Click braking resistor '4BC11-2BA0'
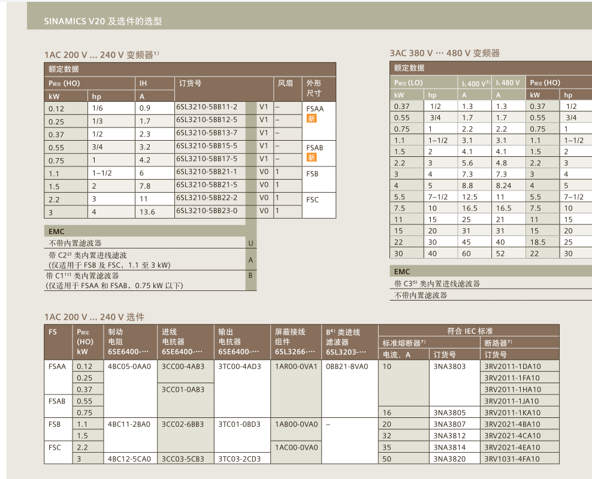Screen dimensions: 592x479 [x=129, y=425]
